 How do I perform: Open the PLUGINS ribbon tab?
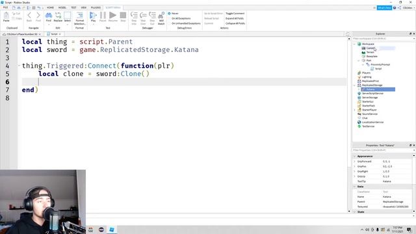click(96, 7)
